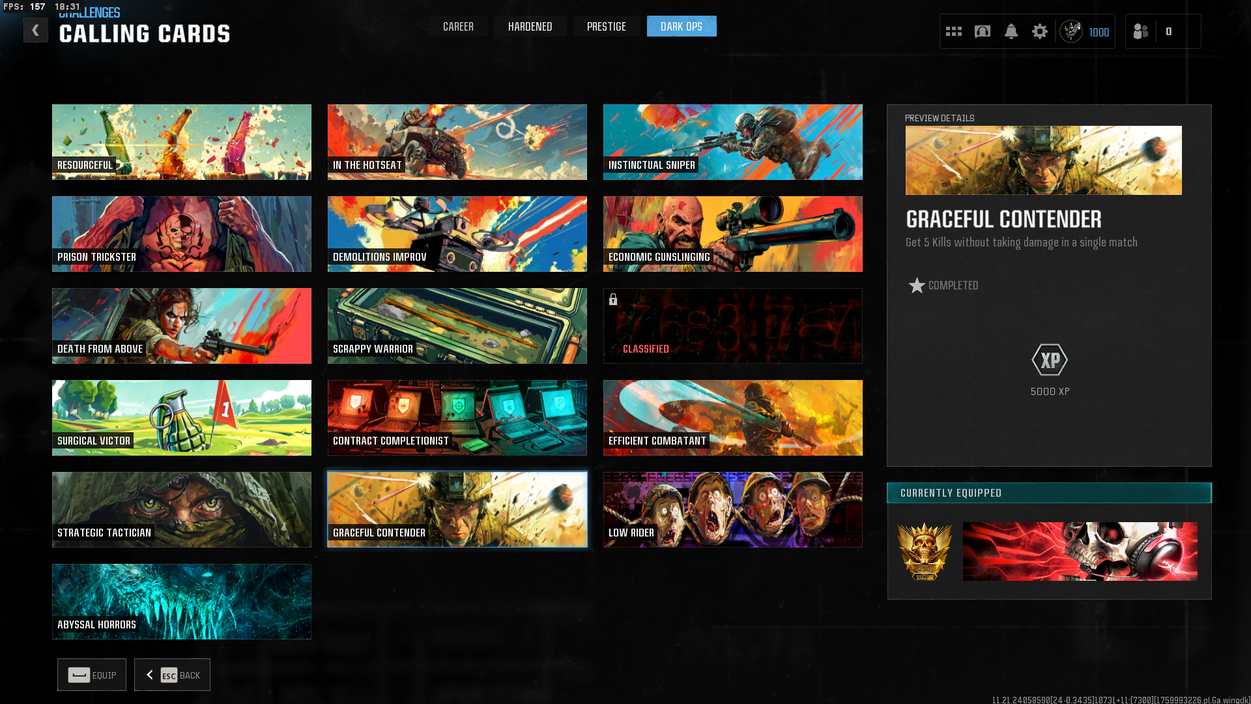Click the gold skull prestige emblem
Image resolution: width=1251 pixels, height=704 pixels.
click(925, 551)
